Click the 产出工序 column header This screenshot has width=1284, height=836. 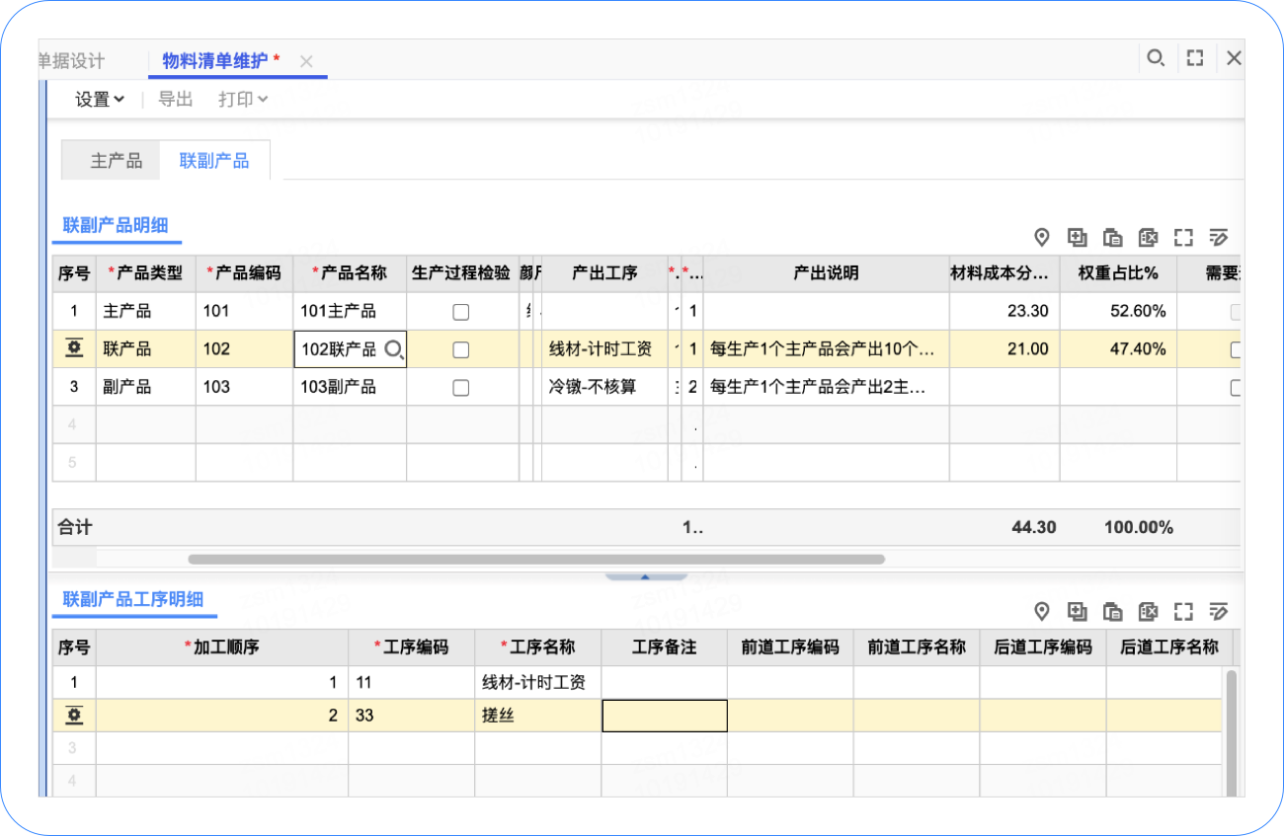coord(604,273)
